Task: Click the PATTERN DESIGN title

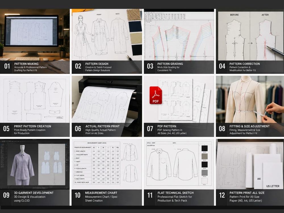Action: (97, 64)
